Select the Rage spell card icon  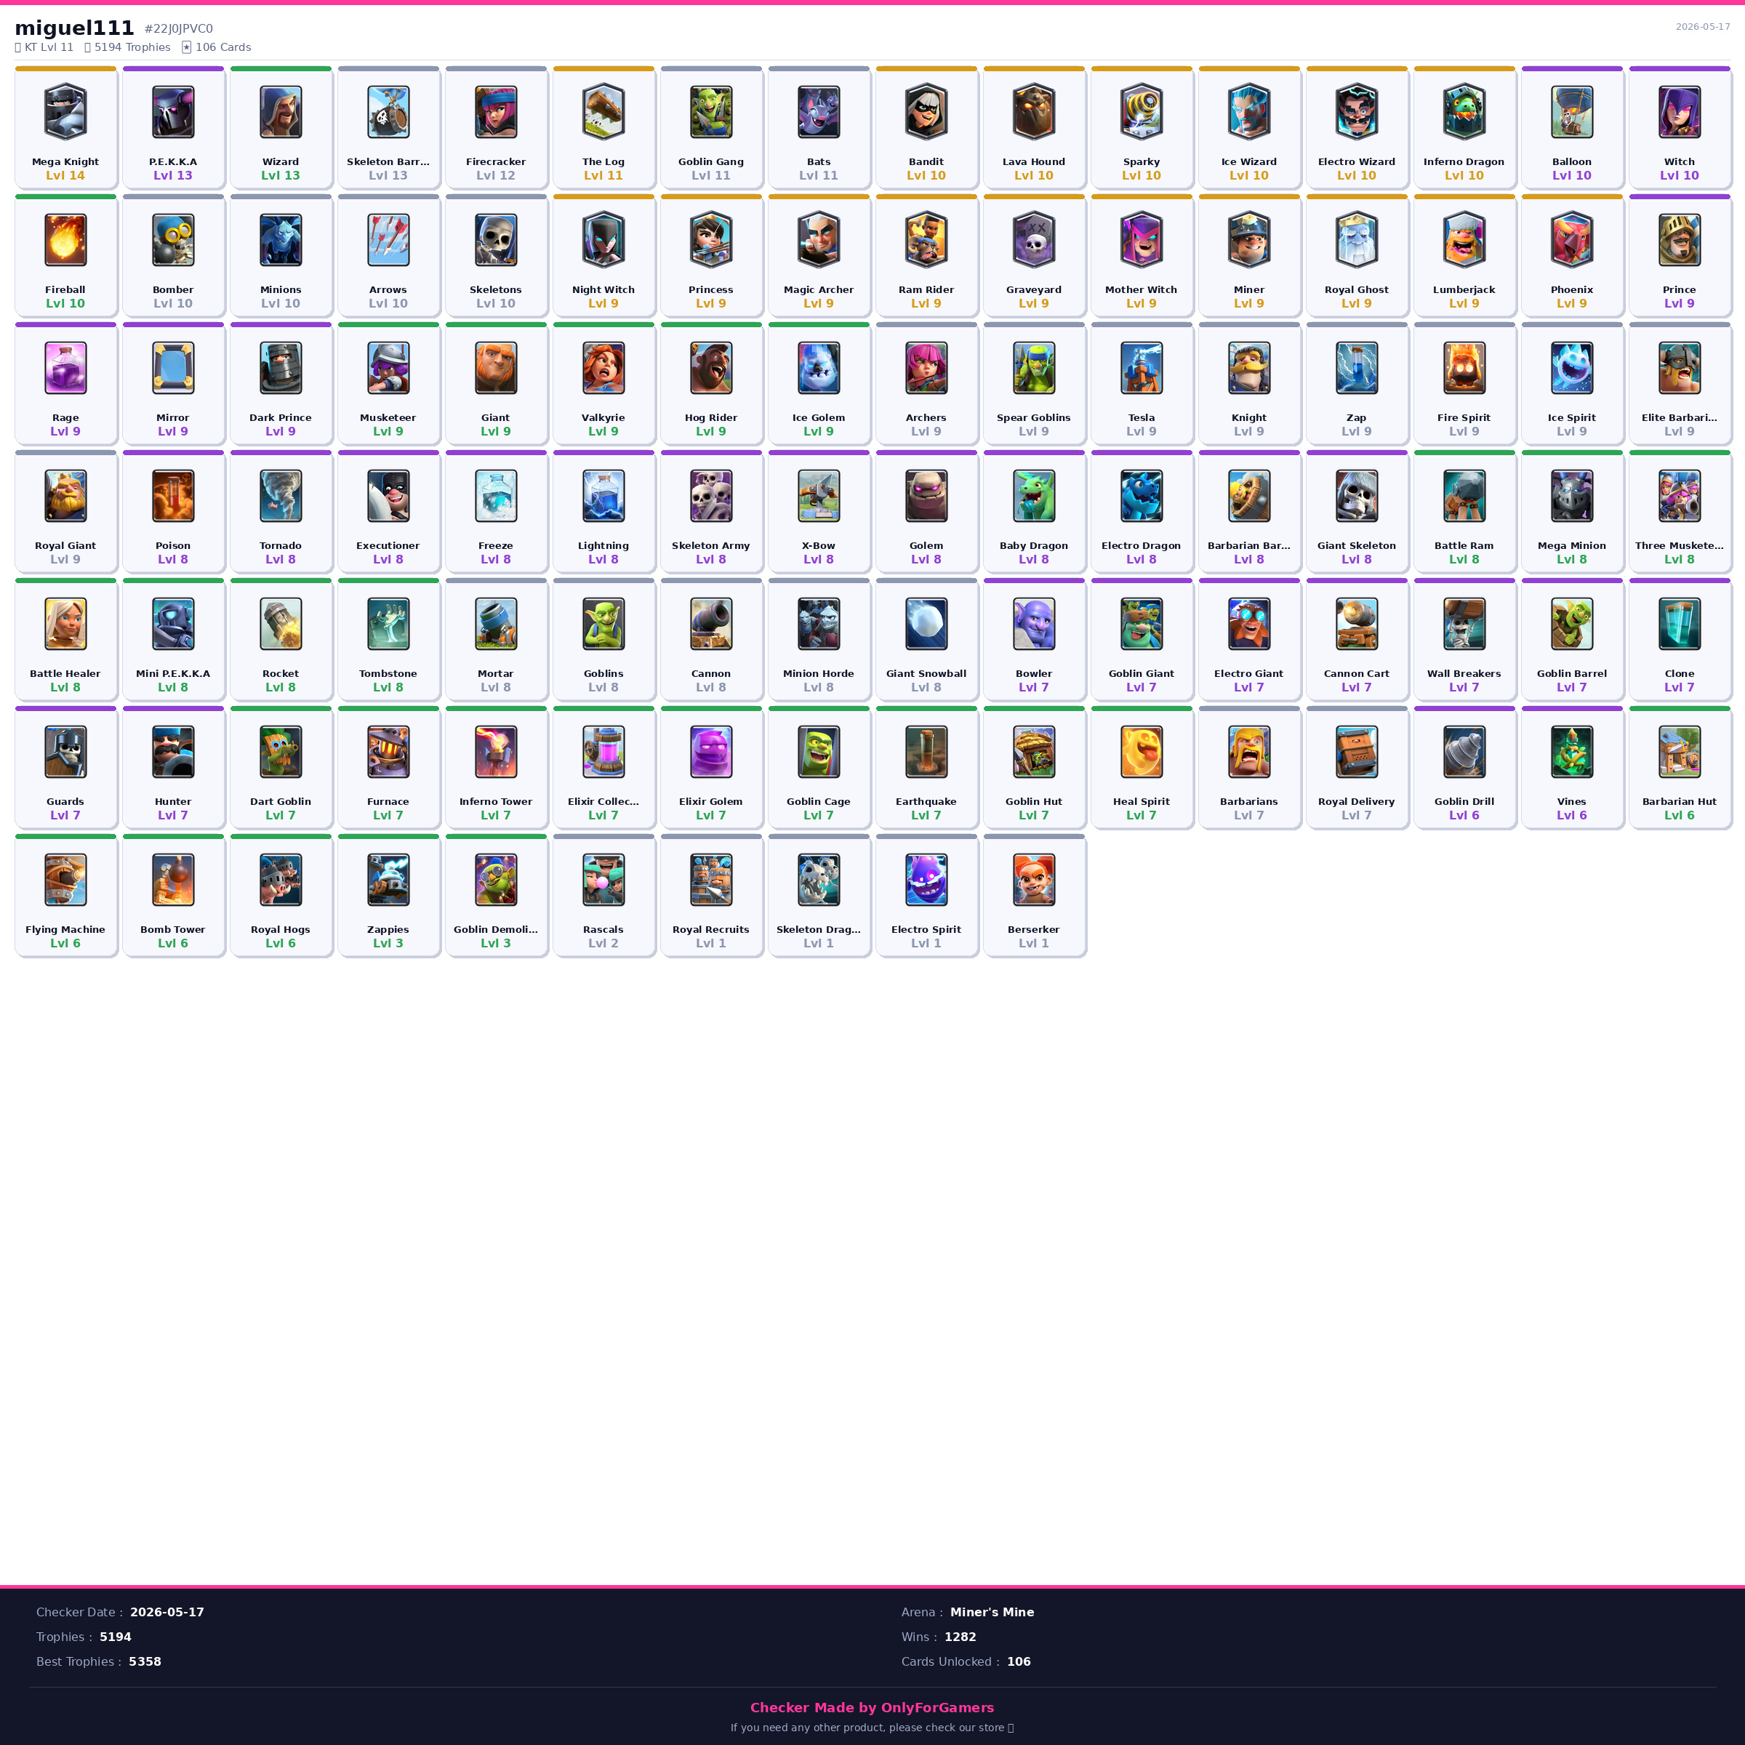65,368
